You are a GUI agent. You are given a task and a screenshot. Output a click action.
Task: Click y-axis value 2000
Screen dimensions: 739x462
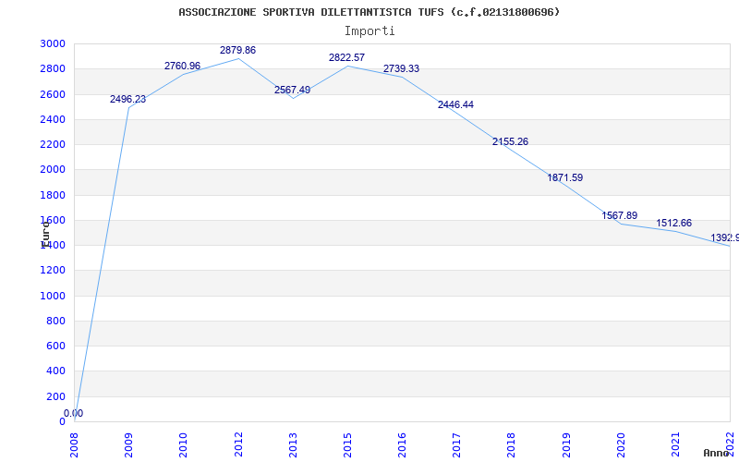pos(54,170)
